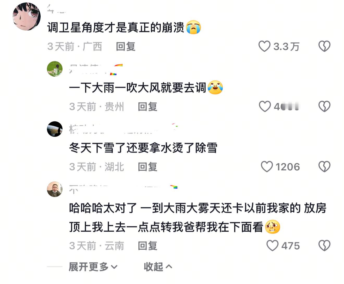Like the 云南 comment with 475 likes

272,246
